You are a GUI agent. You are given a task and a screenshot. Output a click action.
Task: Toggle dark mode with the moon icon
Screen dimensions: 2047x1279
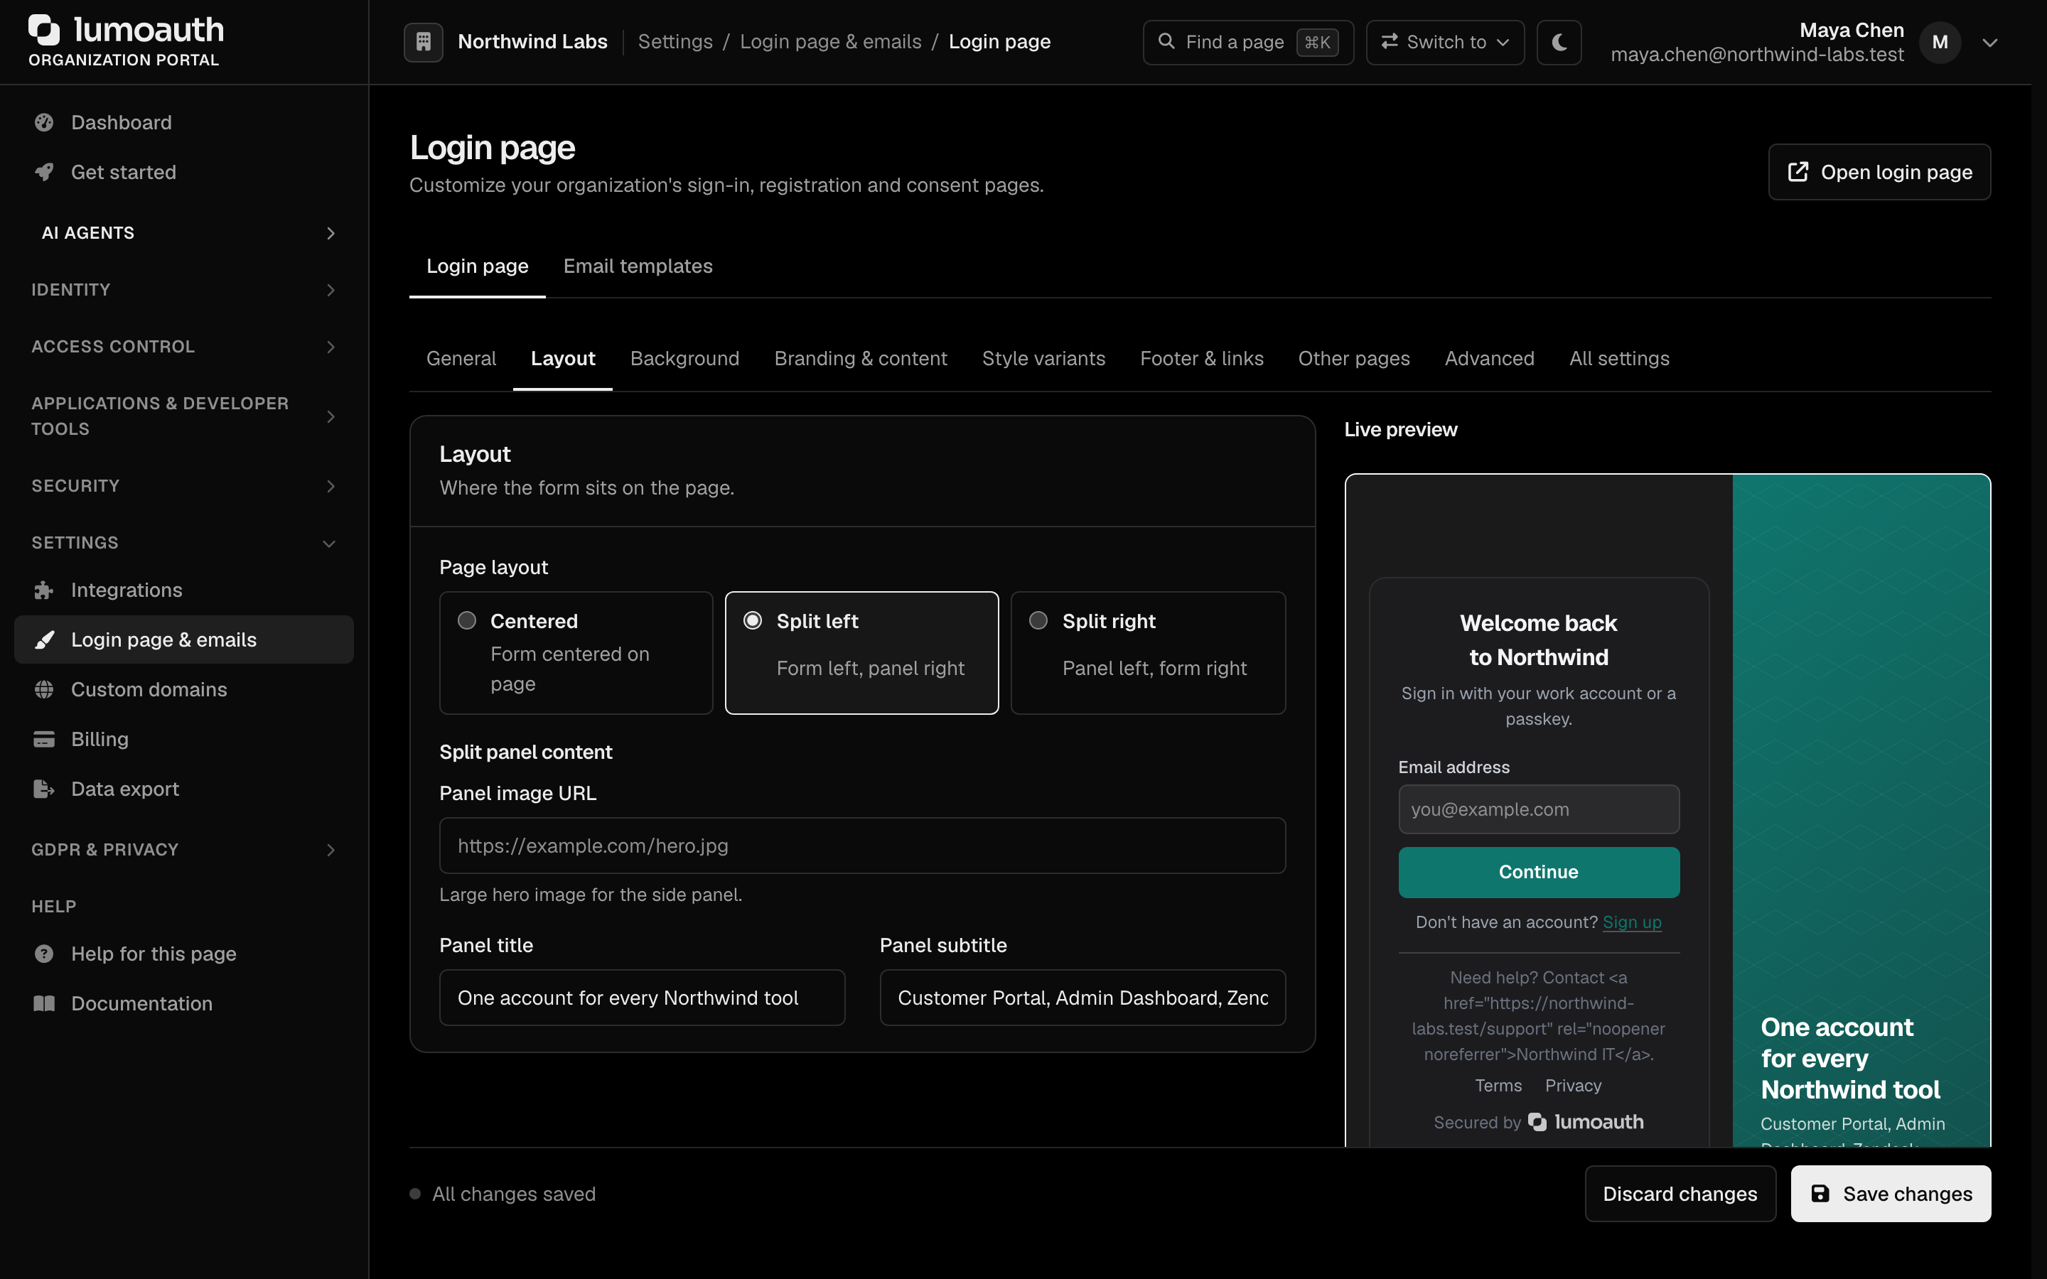coord(1559,41)
